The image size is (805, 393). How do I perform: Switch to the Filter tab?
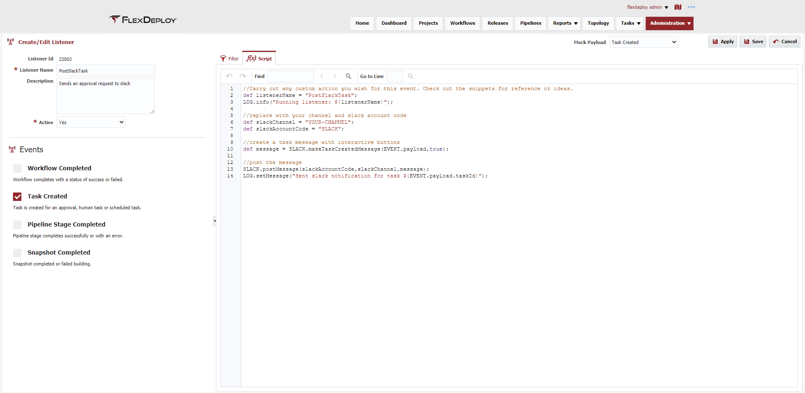(230, 59)
